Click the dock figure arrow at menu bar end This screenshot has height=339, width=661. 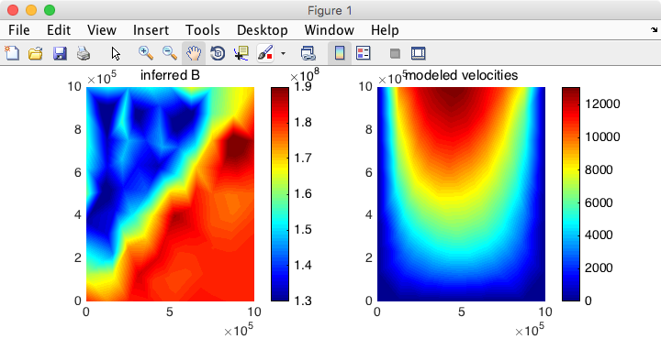click(x=654, y=30)
